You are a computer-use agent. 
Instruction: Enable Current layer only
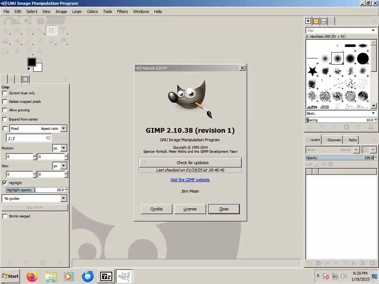point(4,93)
